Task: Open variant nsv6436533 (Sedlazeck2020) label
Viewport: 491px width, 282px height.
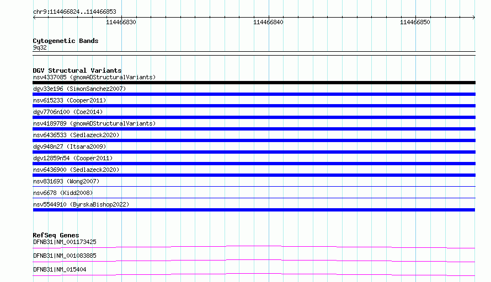Action: (x=76, y=135)
